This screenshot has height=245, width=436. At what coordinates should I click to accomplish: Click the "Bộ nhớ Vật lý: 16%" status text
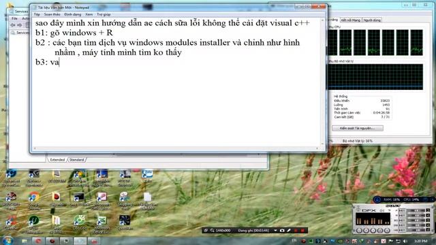357,141
